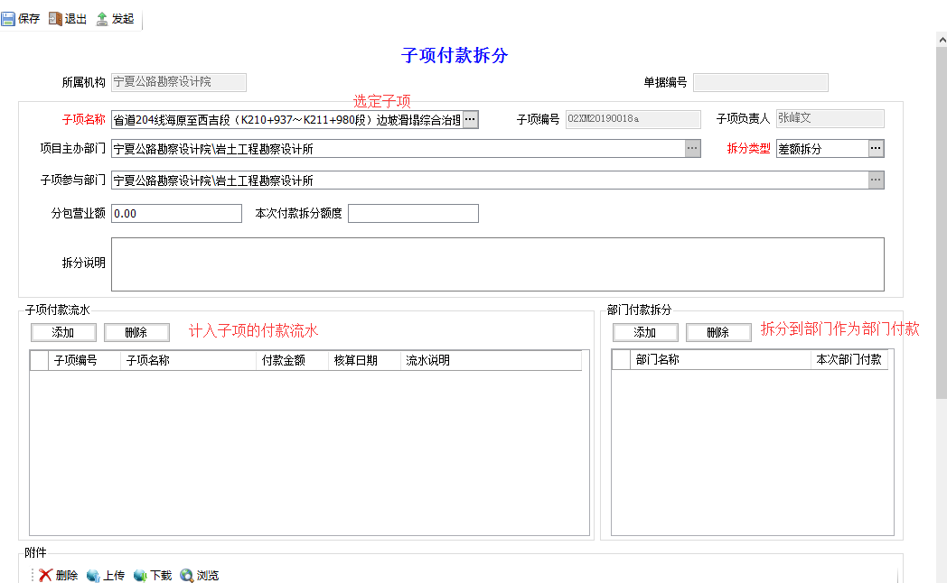947x583 pixels.
Task: Click the 保存 save toolbar icon
Action: pos(8,19)
